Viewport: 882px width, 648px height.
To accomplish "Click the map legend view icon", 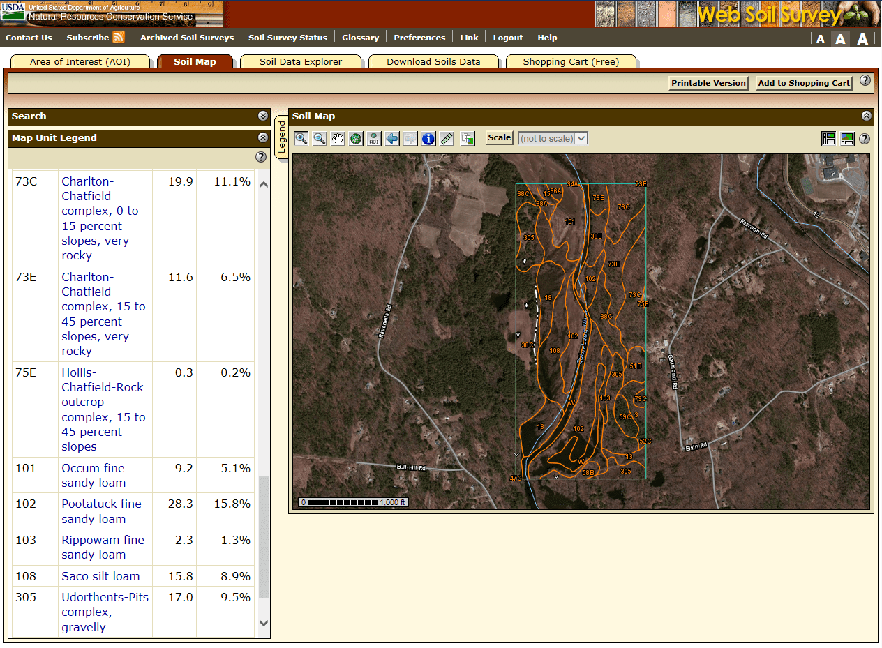I will 828,139.
